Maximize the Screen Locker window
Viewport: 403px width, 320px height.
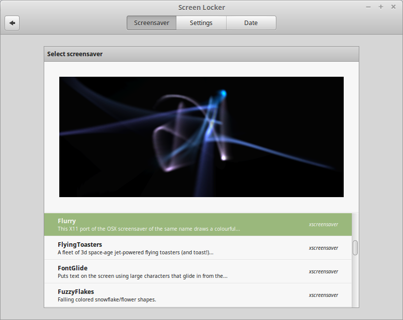tap(381, 7)
